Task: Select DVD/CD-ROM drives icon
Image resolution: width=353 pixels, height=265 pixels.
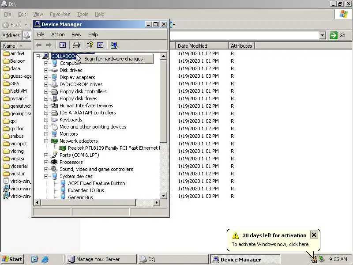Action: point(54,84)
